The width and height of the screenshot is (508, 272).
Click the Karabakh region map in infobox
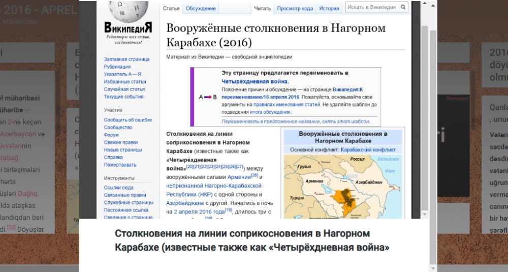click(343, 187)
